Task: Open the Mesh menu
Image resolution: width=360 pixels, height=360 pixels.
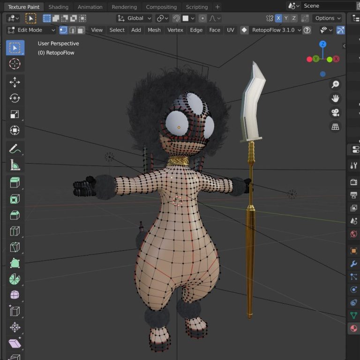Action: (x=154, y=30)
